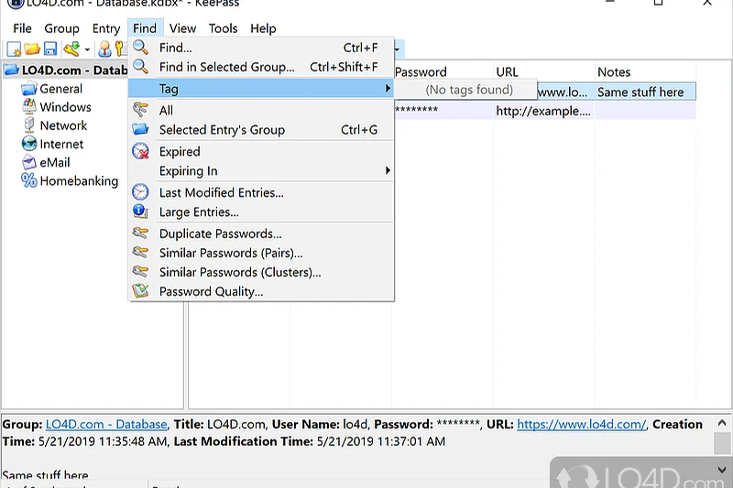733x488 pixels.
Task: Click the Password column header
Action: point(443,71)
